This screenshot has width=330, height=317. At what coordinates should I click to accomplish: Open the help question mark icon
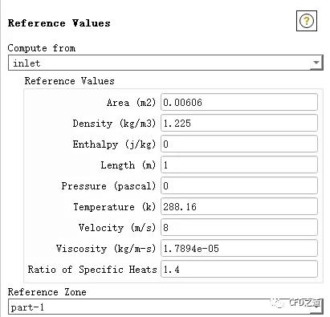pos(307,21)
